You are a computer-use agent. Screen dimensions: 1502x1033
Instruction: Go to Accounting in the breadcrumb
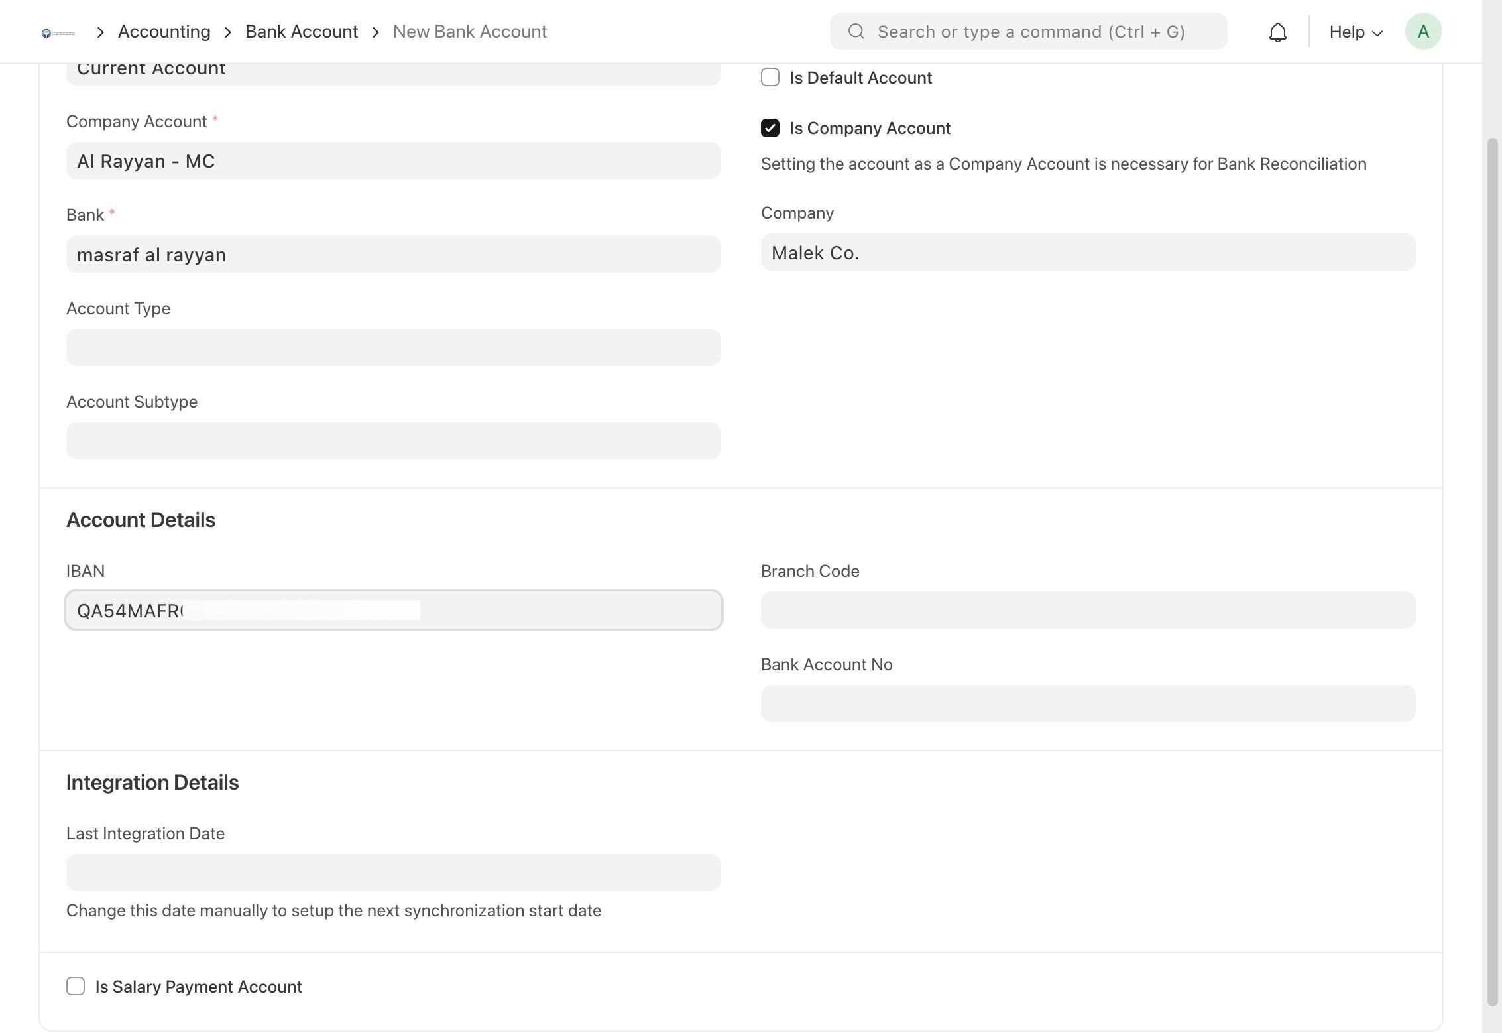pos(164,32)
